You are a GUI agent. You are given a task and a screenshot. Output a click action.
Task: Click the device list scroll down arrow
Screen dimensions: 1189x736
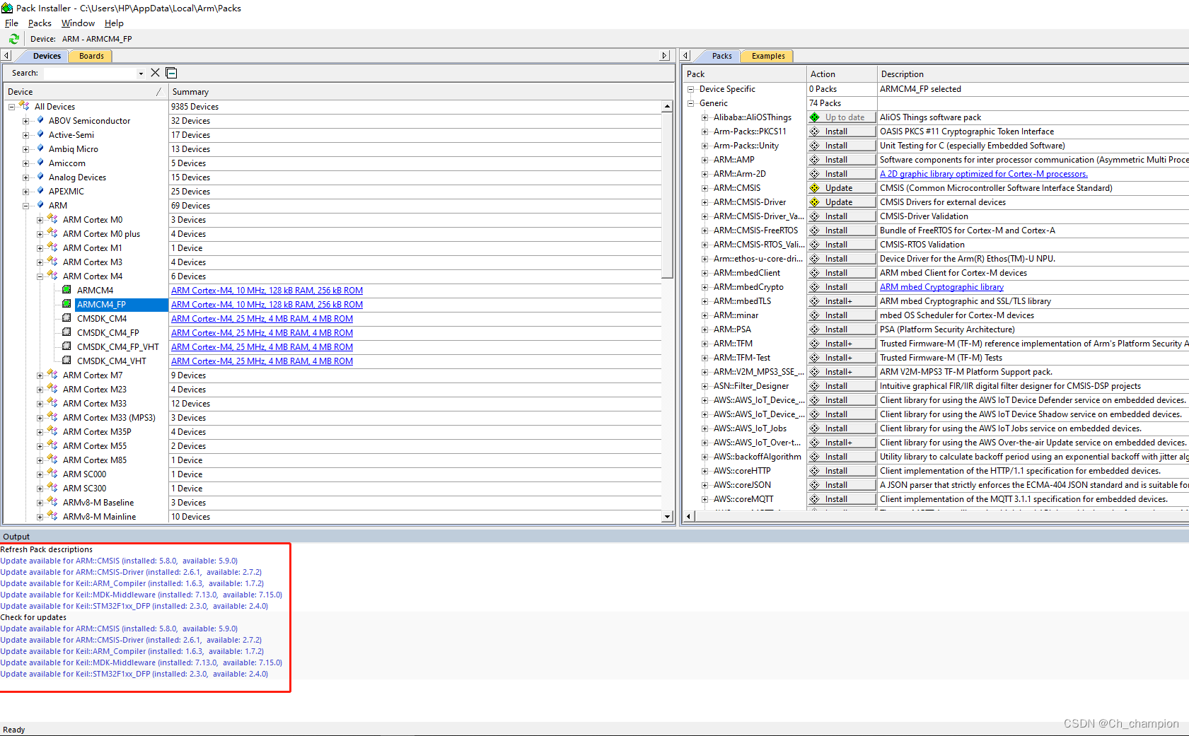click(x=667, y=517)
